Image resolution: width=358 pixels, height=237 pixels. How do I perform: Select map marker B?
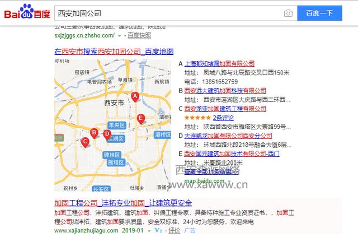tap(94, 133)
